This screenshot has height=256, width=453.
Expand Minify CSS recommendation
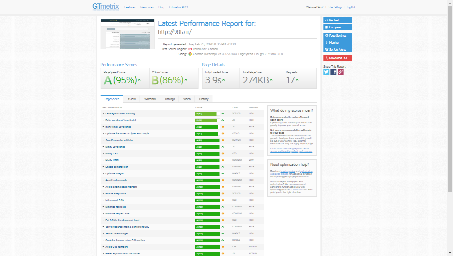pos(111,154)
